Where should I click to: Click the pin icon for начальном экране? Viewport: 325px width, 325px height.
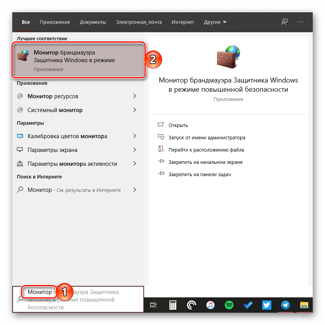pyautogui.click(x=161, y=161)
